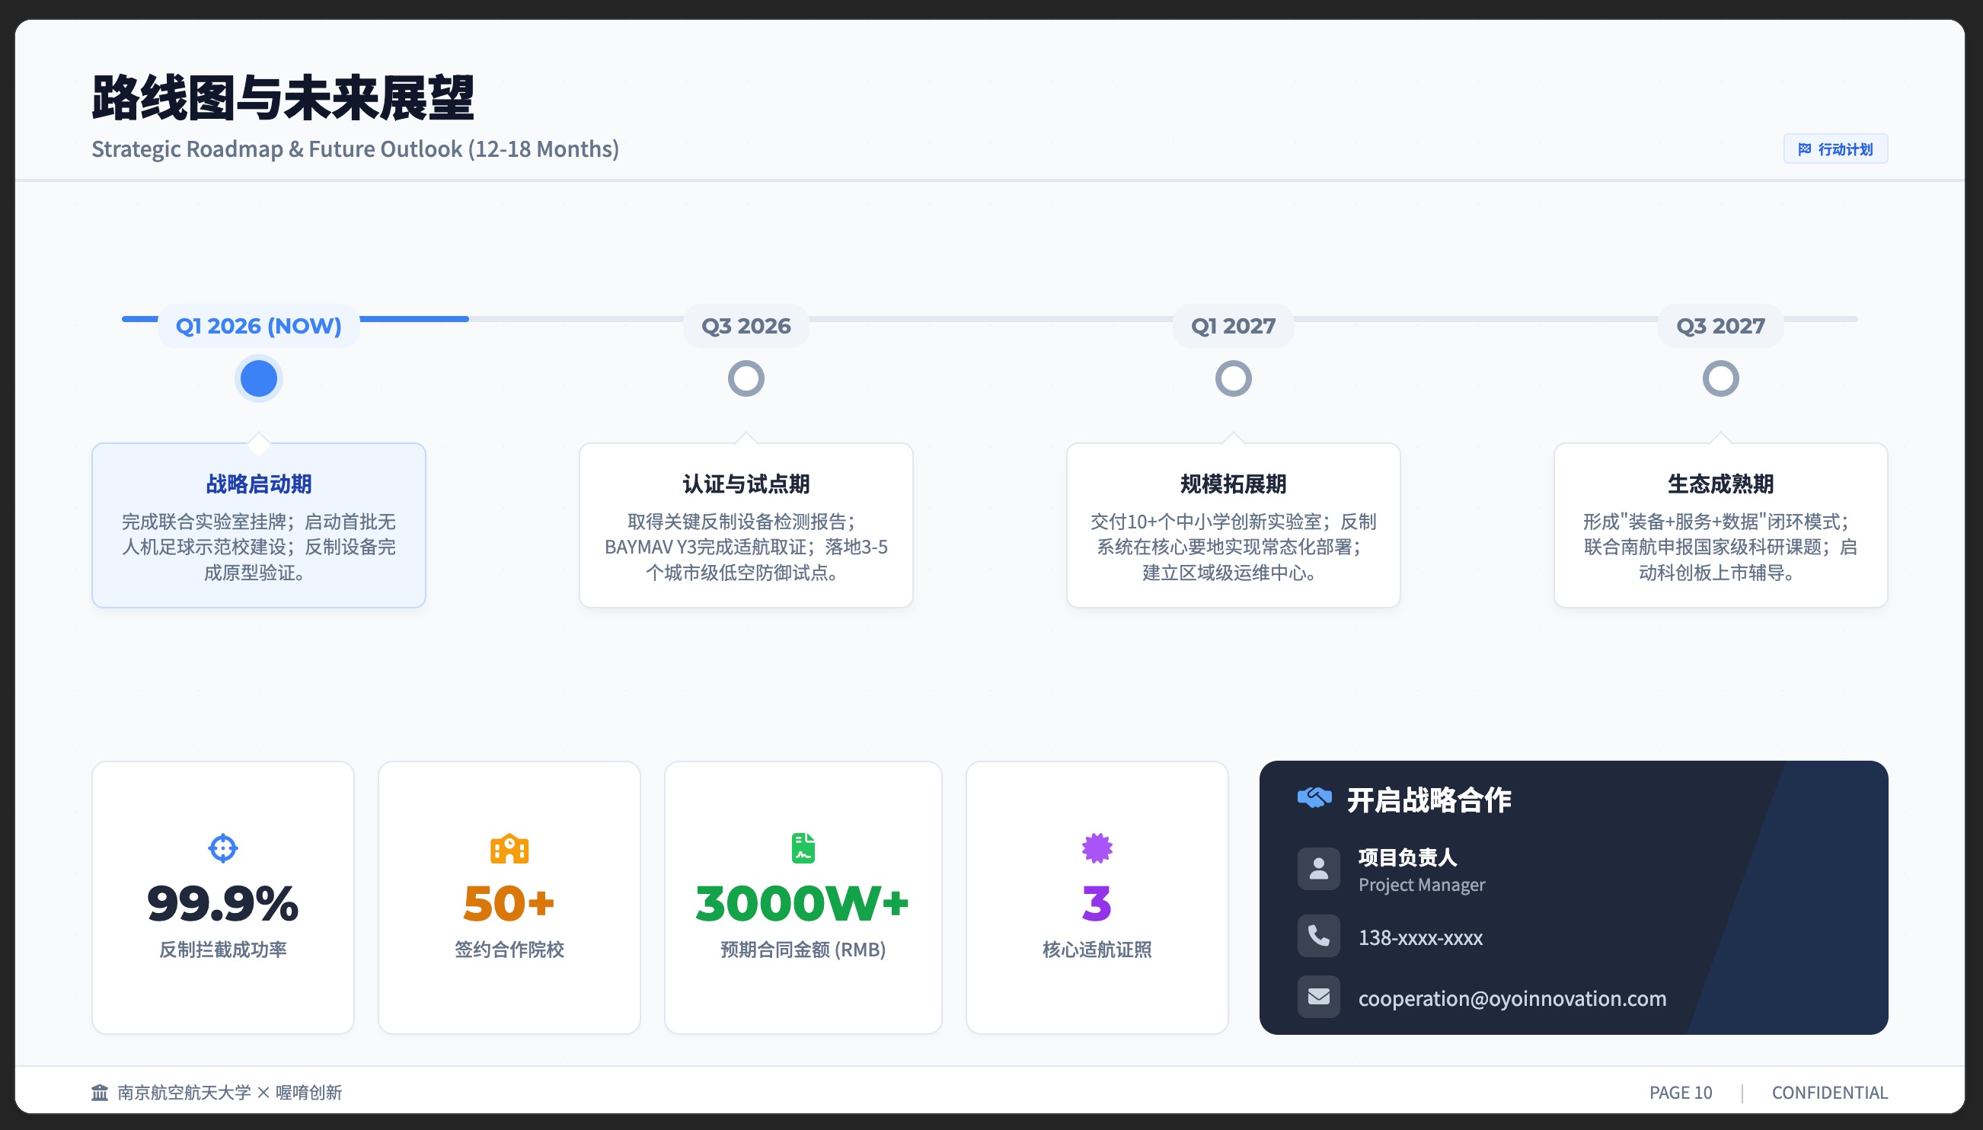Click the phone number 138-xxxx-xxxx
Viewport: 1983px width, 1130px height.
click(1420, 937)
